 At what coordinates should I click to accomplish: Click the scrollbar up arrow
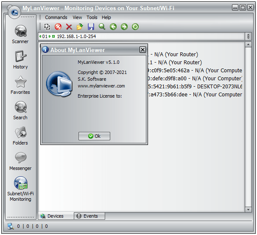(248, 44)
